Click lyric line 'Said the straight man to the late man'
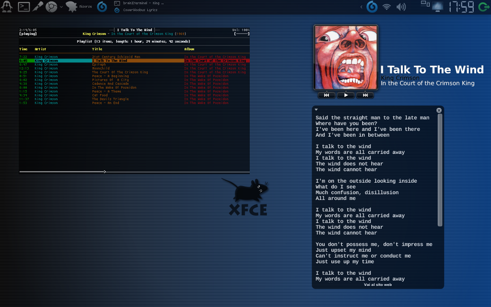 (372, 118)
